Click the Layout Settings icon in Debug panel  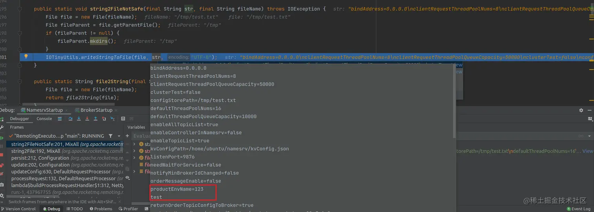590,119
